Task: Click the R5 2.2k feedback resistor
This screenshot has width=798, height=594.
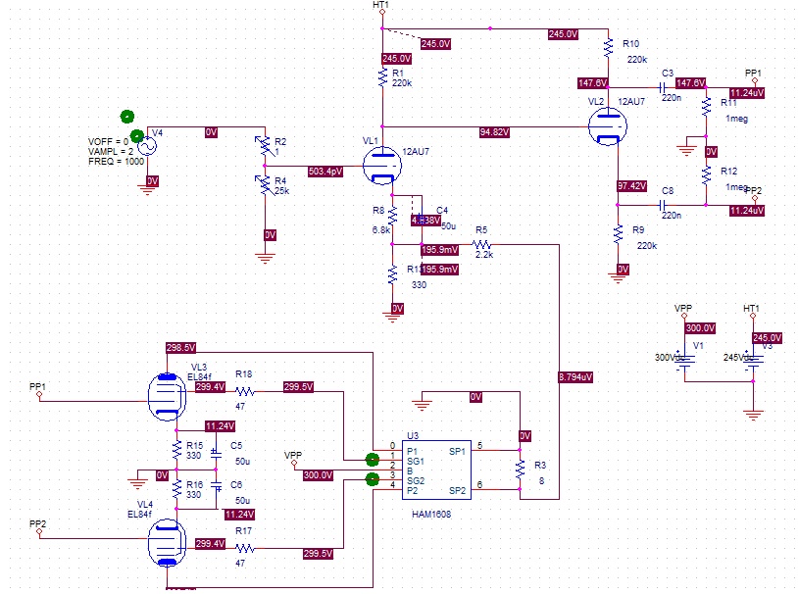Action: pos(482,244)
